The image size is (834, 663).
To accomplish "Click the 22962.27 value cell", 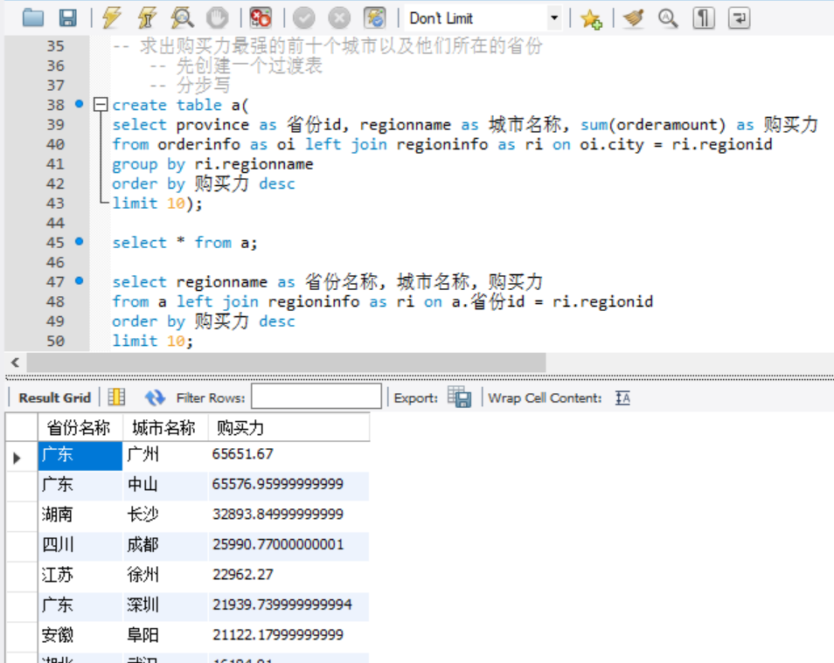I will pyautogui.click(x=288, y=576).
